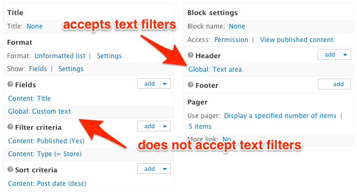Edit the Permission access setting
Image resolution: width=357 pixels, height=195 pixels.
(x=231, y=40)
